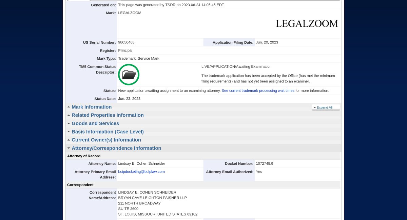
Task: Click the green open-folder status icon
Action: [x=129, y=75]
